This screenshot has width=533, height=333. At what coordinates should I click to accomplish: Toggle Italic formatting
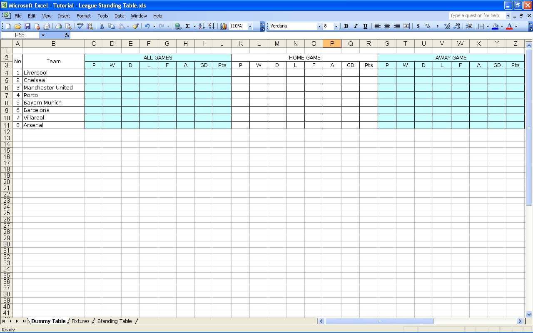click(x=356, y=26)
